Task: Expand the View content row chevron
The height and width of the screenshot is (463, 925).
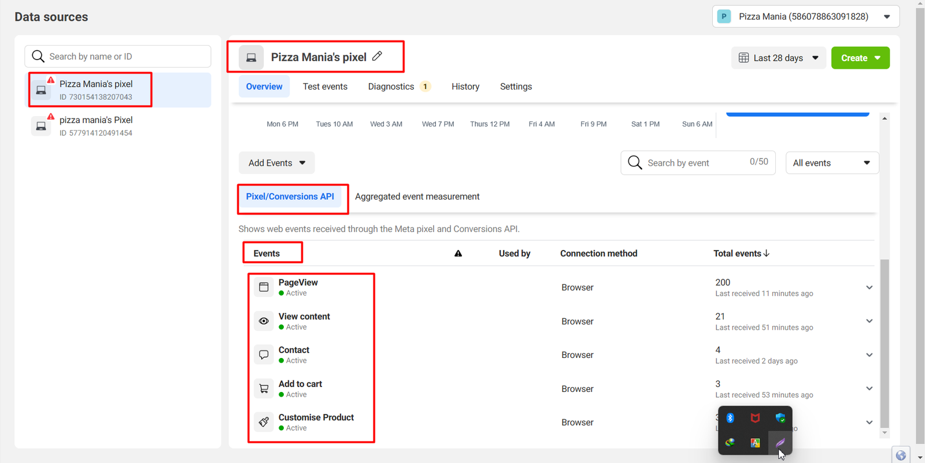Action: pos(869,321)
